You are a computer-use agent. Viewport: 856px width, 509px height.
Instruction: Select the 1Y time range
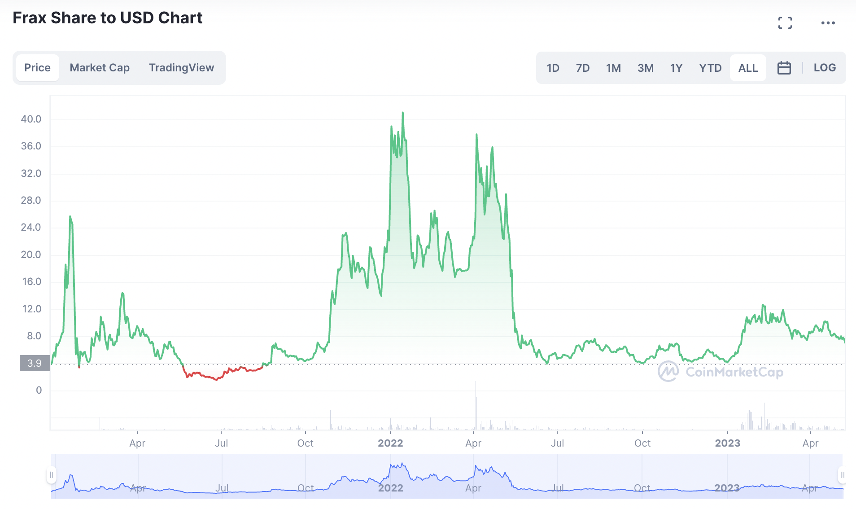click(676, 68)
